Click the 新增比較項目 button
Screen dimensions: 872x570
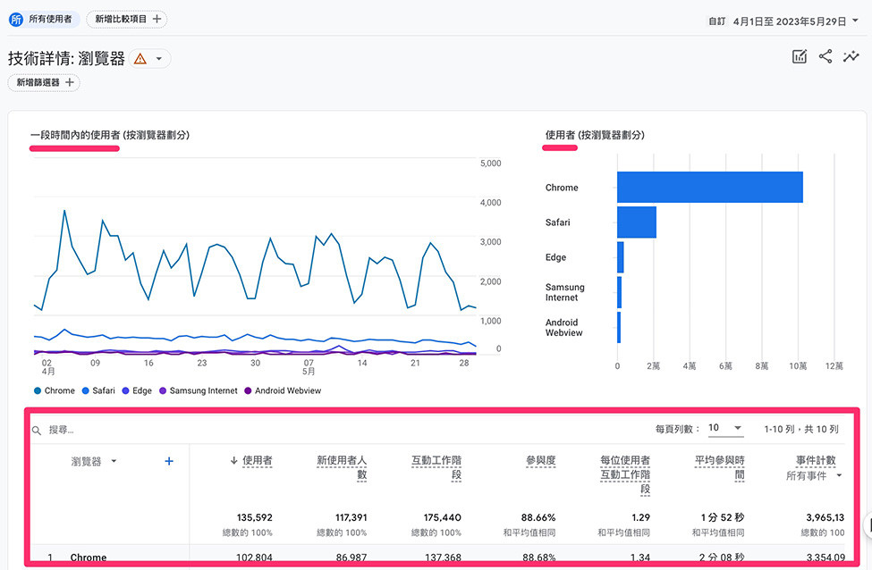[x=127, y=19]
